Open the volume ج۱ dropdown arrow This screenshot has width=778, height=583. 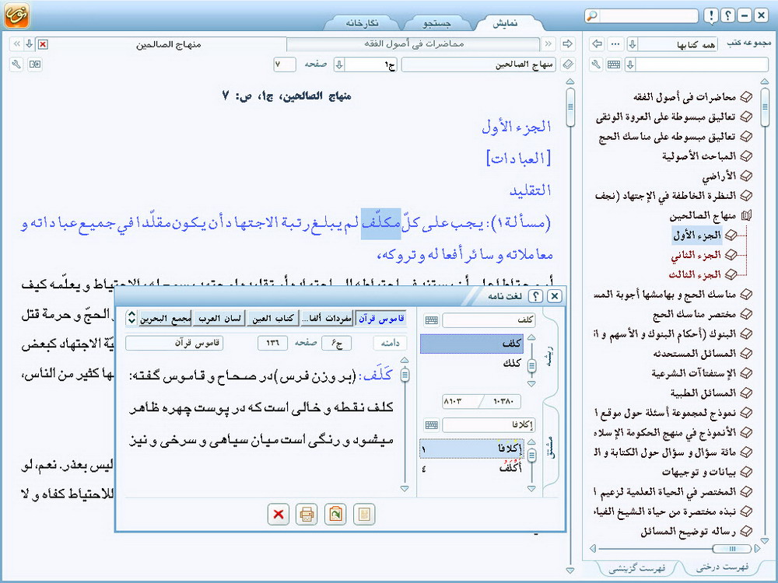(x=339, y=65)
